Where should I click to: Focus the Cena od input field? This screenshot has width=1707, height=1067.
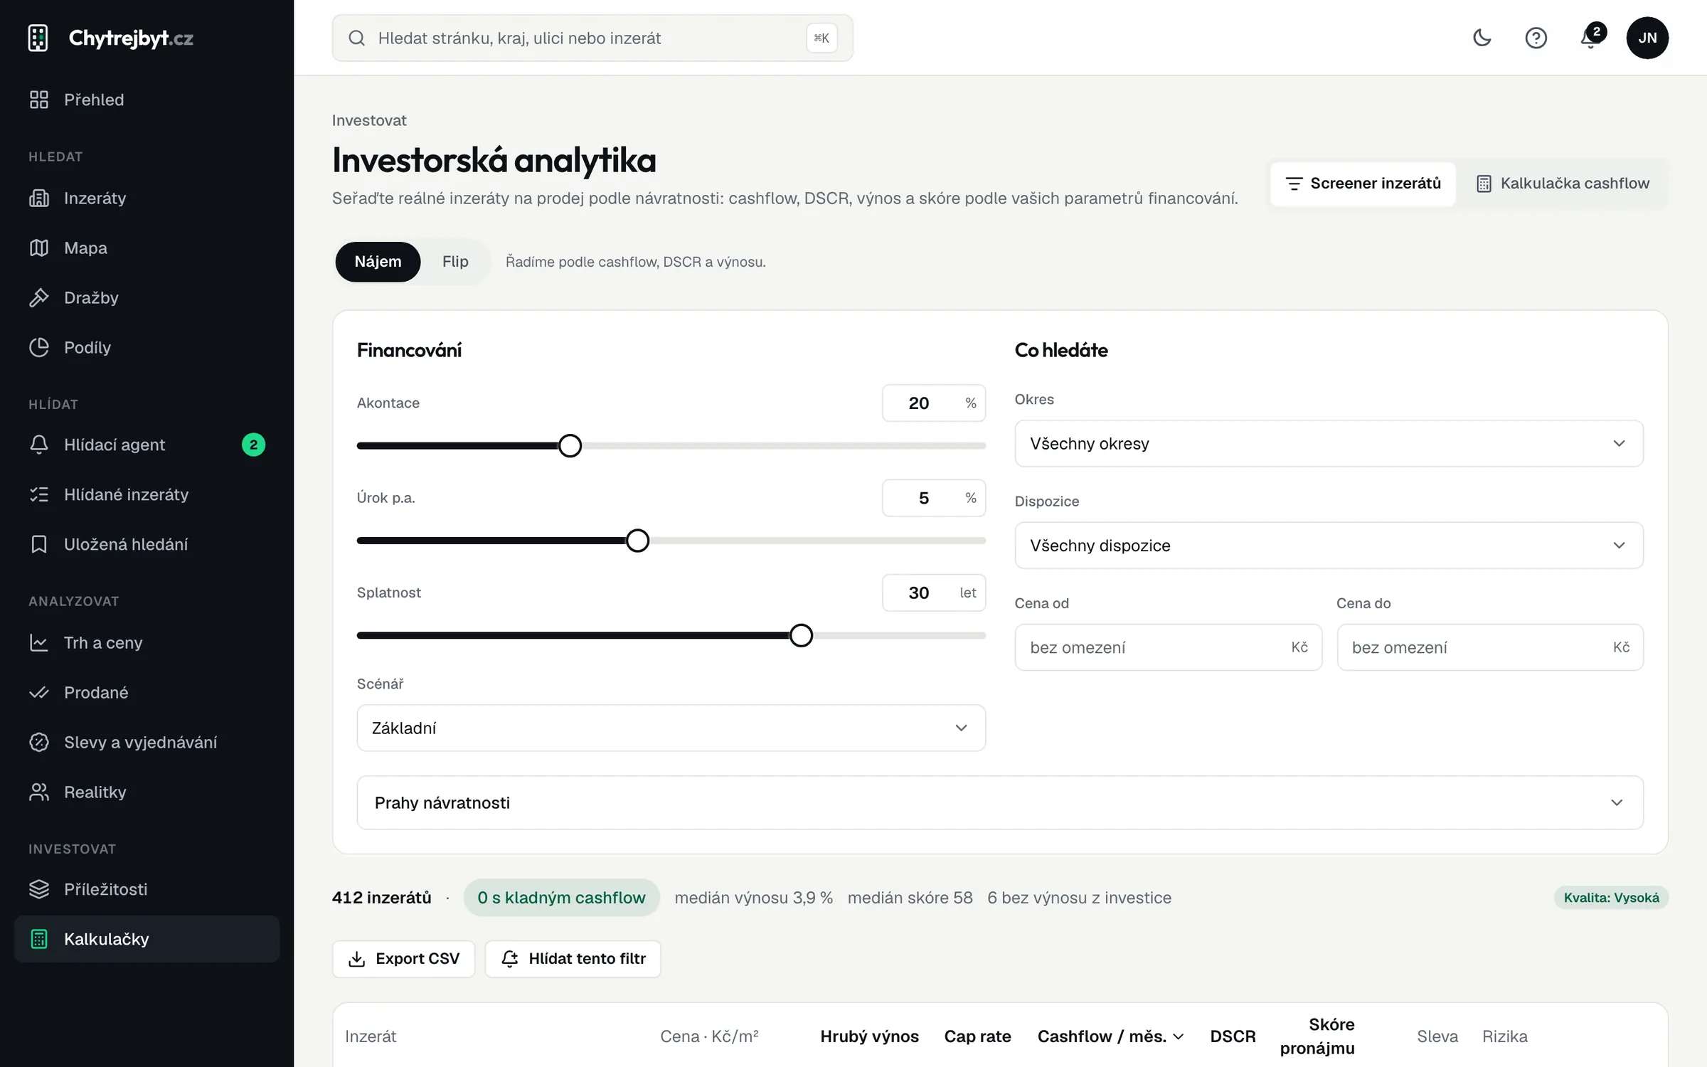1169,647
